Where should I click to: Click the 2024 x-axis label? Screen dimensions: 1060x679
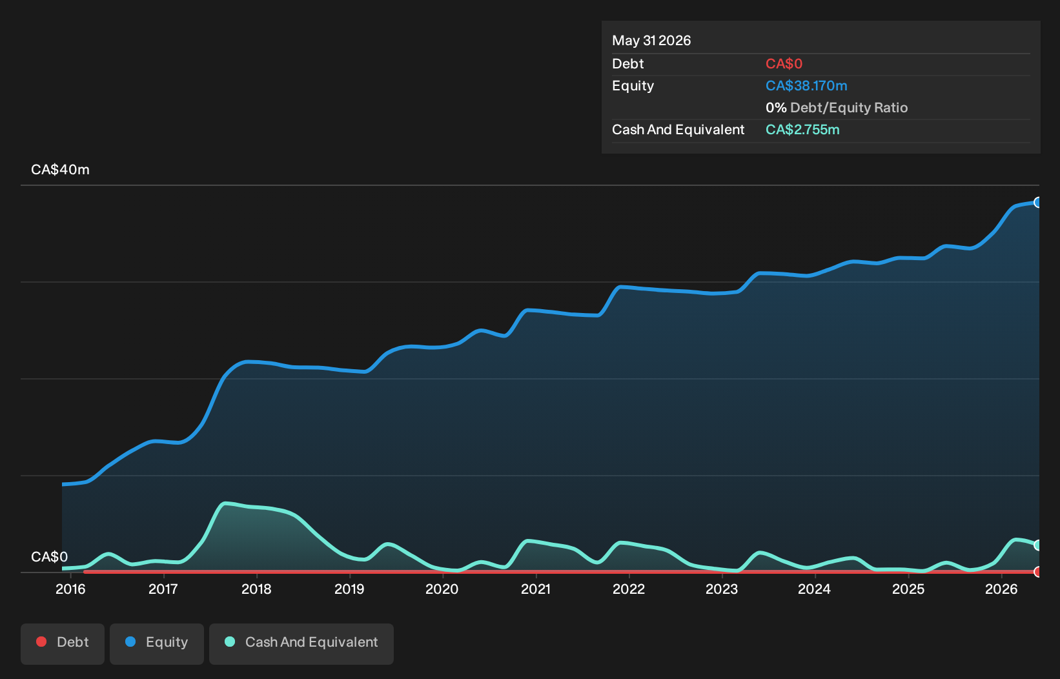pos(815,589)
